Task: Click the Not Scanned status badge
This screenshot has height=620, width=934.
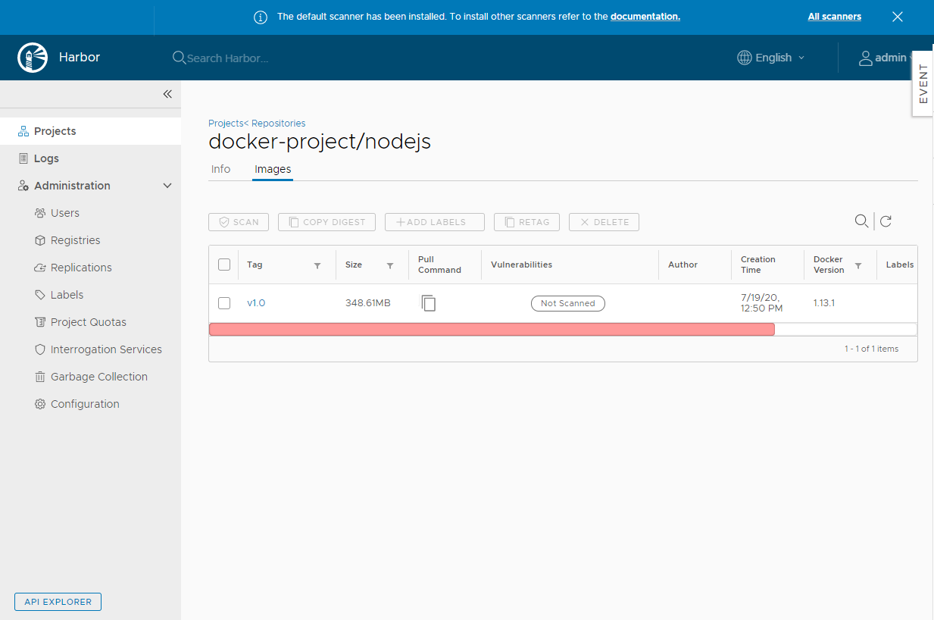Action: tap(568, 303)
